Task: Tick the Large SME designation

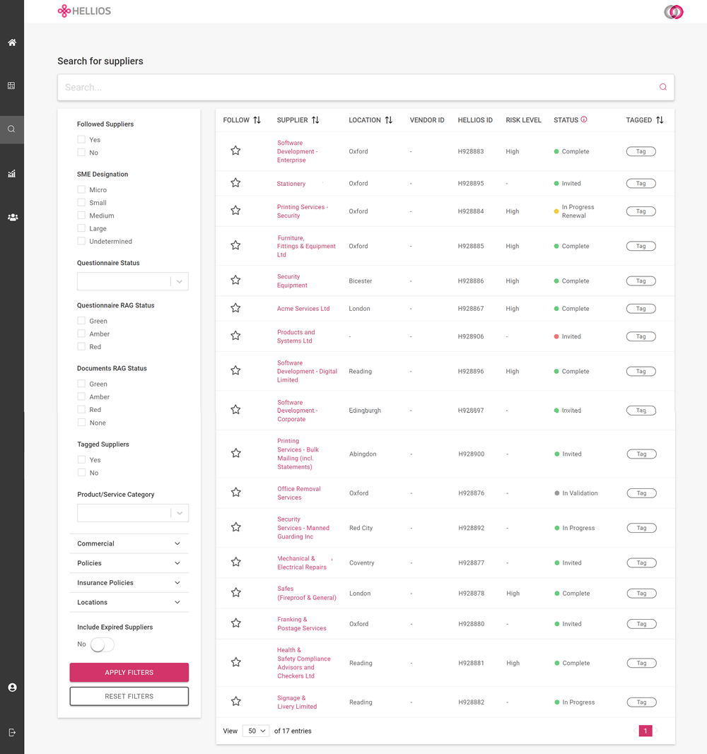Action: [81, 228]
